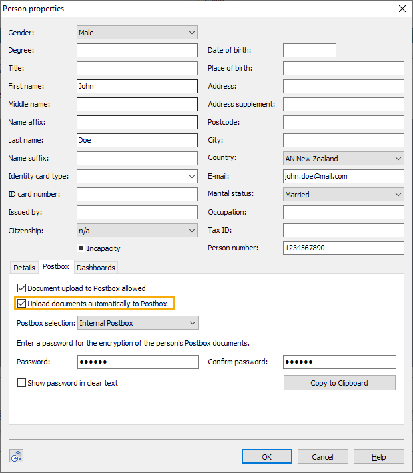This screenshot has width=413, height=473.
Task: Expand the Country dropdown list
Action: pyautogui.click(x=344, y=159)
